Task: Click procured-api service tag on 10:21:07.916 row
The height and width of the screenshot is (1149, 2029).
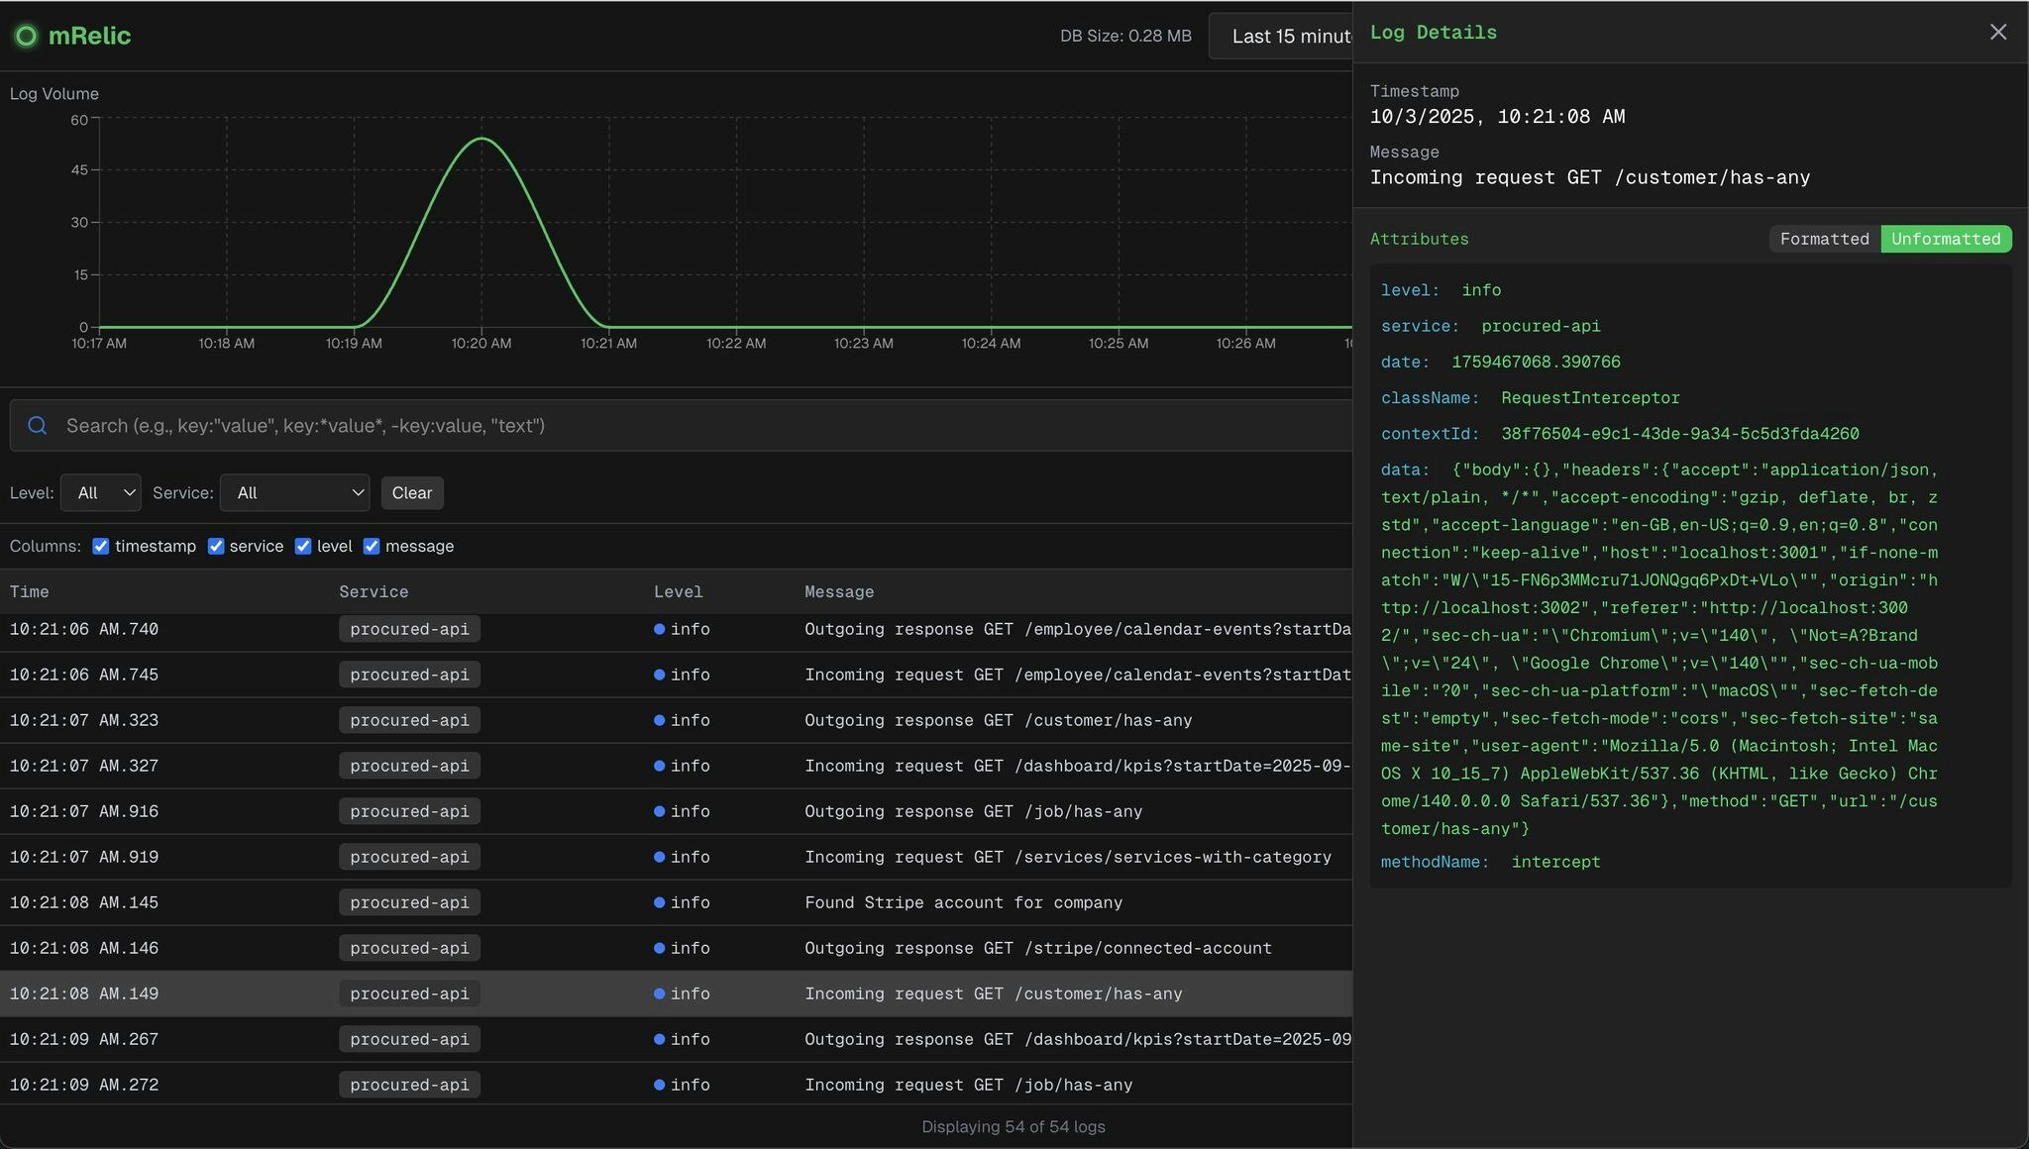Action: [409, 812]
